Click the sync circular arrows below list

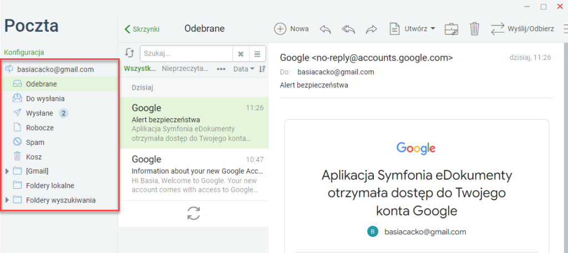point(194,213)
